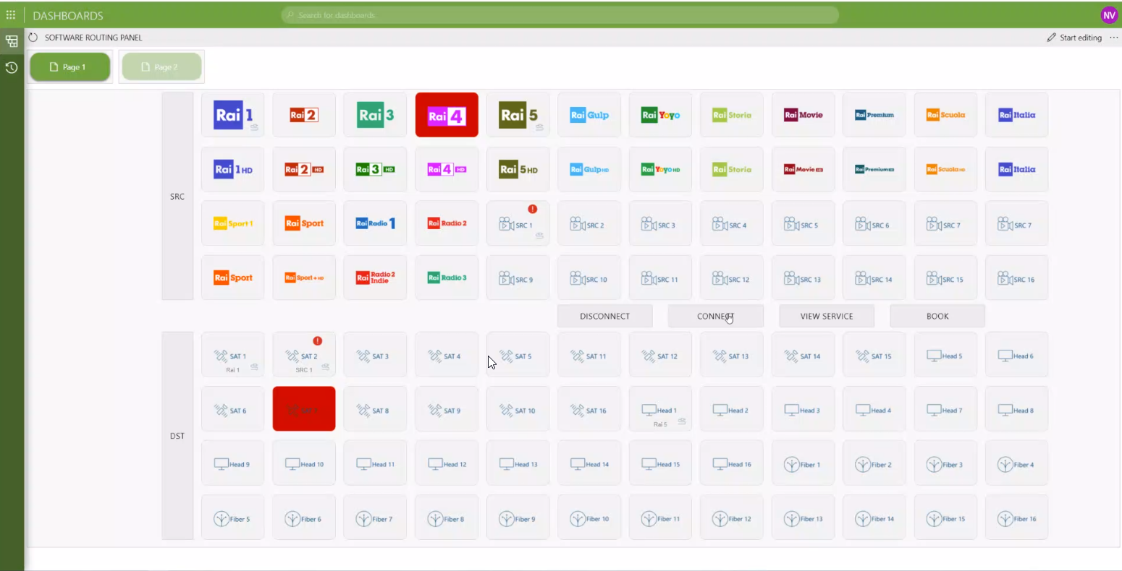Select the Fiber 4 destination
Image resolution: width=1122 pixels, height=571 pixels.
(x=1016, y=463)
